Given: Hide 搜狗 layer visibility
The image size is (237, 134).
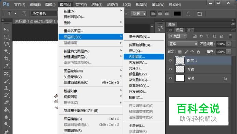Looking at the screenshot, I should (170, 69).
